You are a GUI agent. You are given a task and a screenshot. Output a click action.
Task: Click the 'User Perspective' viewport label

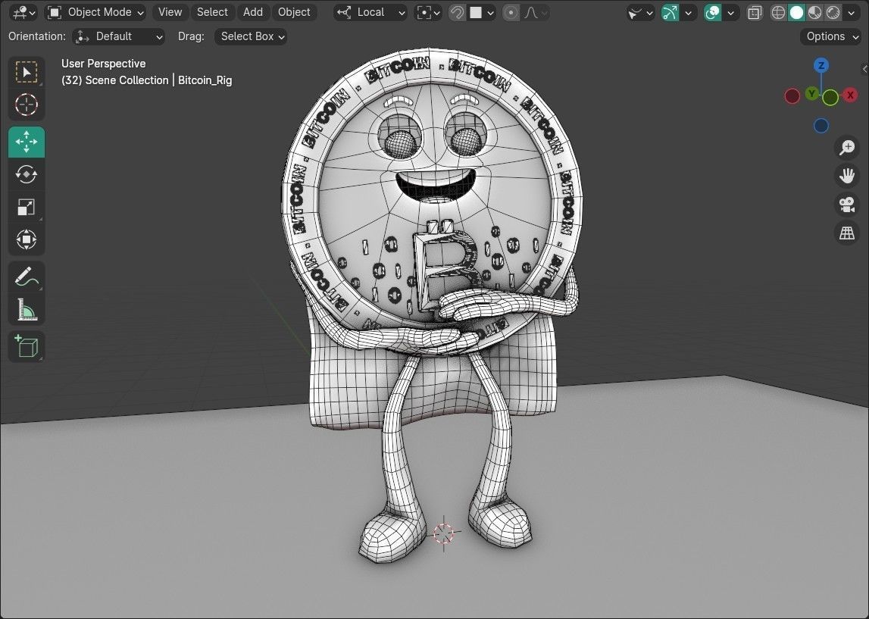point(104,64)
